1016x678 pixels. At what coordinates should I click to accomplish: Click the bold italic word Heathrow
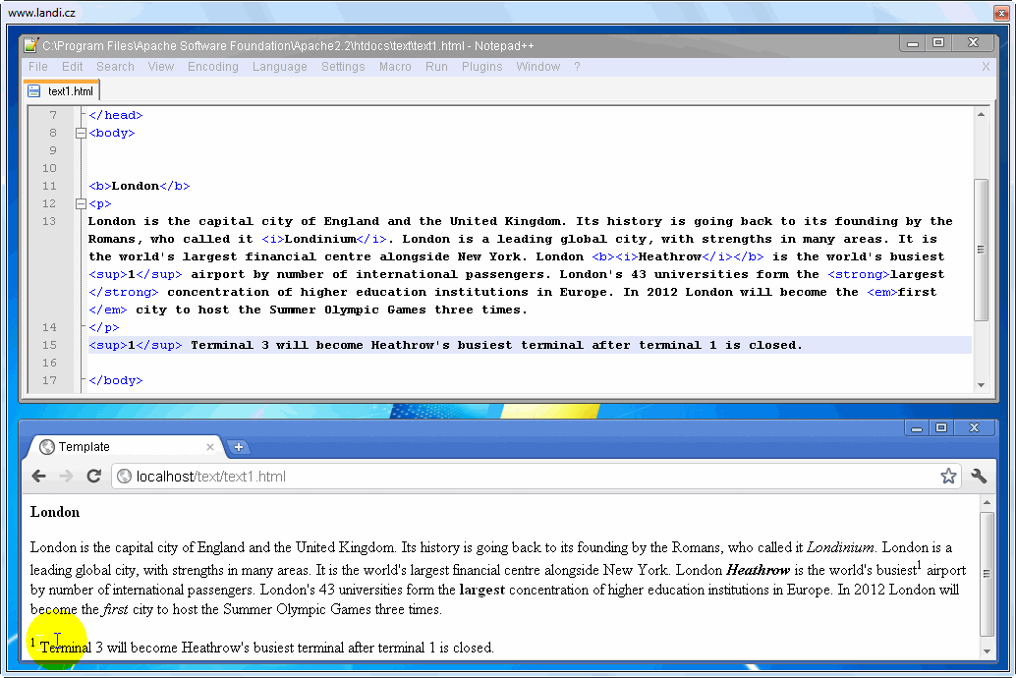759,570
